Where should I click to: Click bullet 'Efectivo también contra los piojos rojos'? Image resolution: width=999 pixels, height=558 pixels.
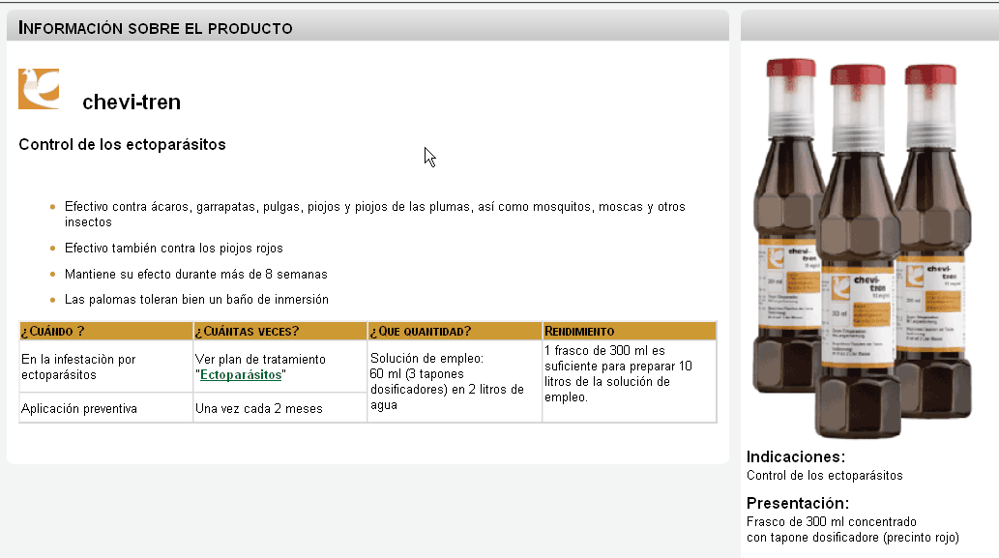[174, 249]
